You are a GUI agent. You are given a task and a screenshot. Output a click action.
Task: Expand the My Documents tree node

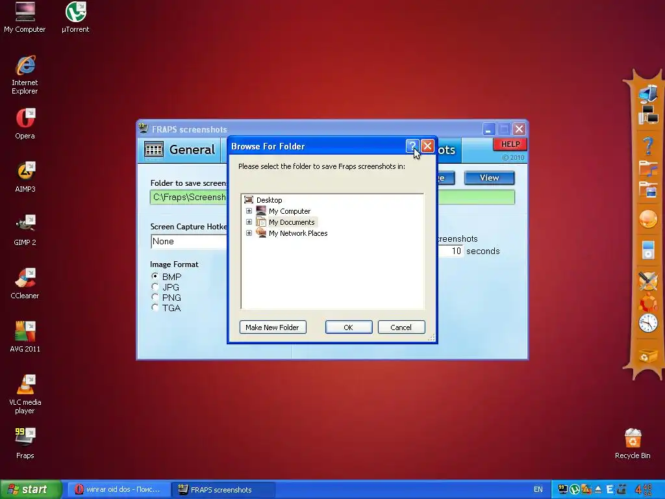pyautogui.click(x=249, y=222)
